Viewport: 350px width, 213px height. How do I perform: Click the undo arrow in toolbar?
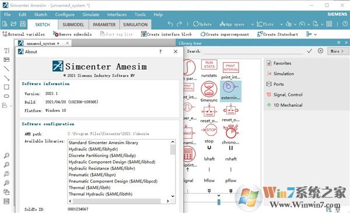coord(170,24)
